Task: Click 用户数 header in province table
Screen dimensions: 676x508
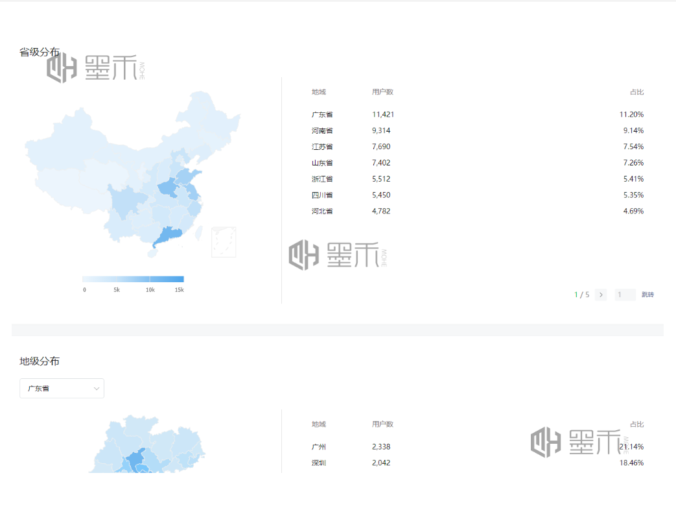Action: pyautogui.click(x=382, y=92)
